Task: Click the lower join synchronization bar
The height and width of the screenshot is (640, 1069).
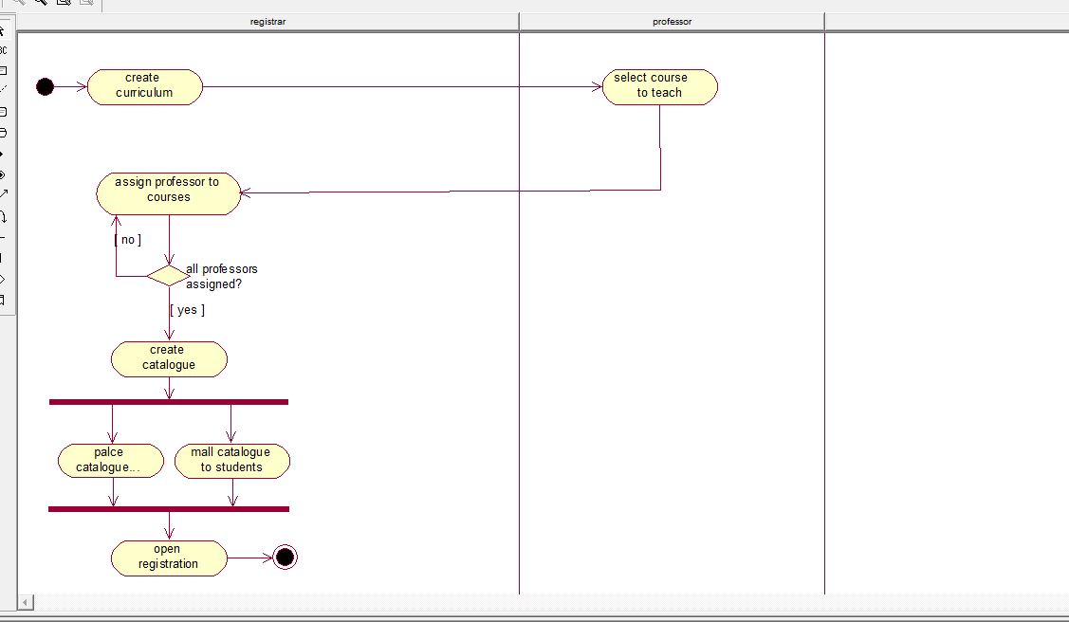Action: pyautogui.click(x=169, y=509)
